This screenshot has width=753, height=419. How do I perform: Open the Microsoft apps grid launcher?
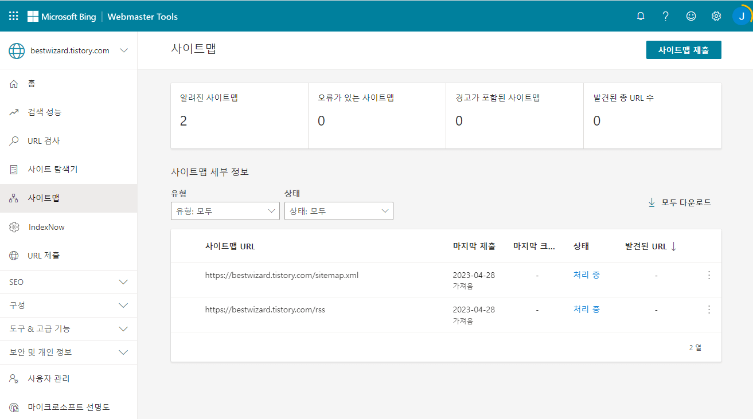[13, 16]
